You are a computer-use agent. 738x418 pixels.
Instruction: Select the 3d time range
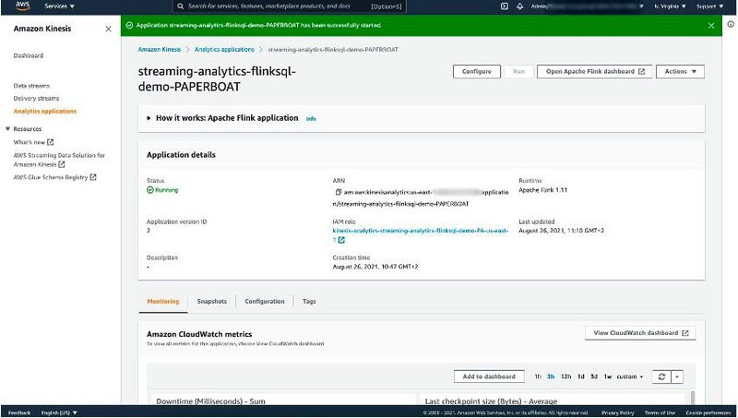tap(594, 376)
